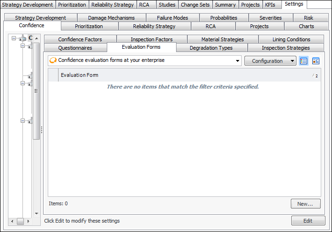
Task: Click the Edit button
Action: 308,221
